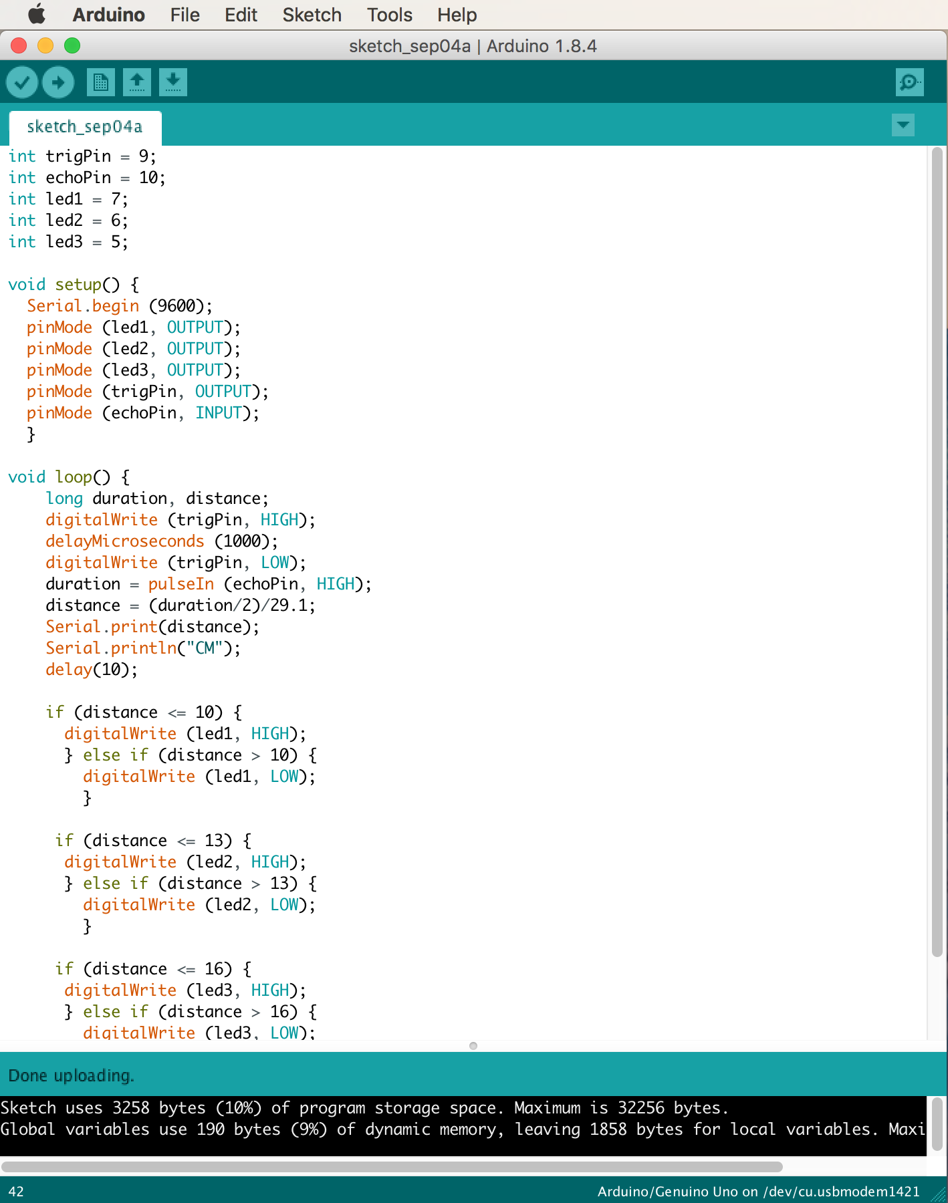Open the Sketch menu
The width and height of the screenshot is (948, 1203).
tap(312, 15)
